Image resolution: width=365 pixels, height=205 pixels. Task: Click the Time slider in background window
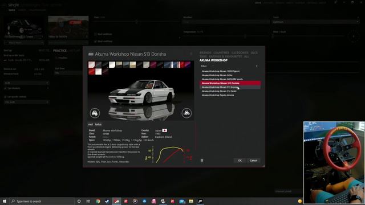pyautogui.click(x=137, y=22)
